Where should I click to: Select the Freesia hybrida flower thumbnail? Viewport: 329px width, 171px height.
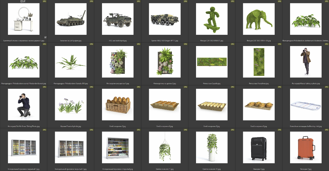(x=70, y=104)
